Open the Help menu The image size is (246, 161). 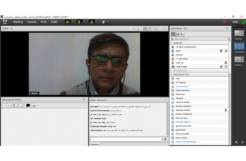click(235, 22)
